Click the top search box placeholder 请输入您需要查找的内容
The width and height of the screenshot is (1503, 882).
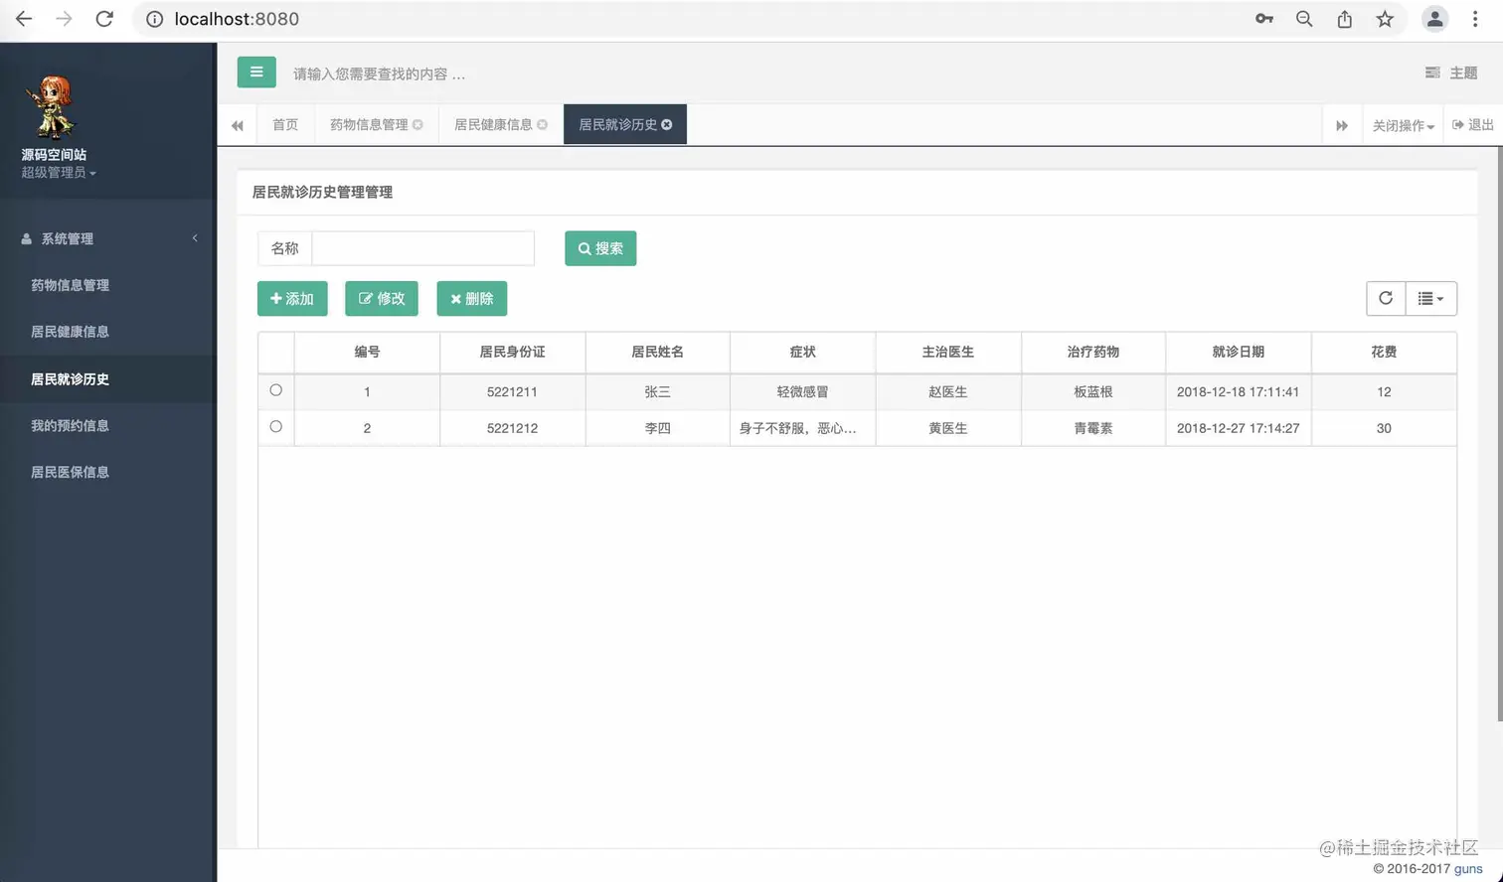pos(379,73)
